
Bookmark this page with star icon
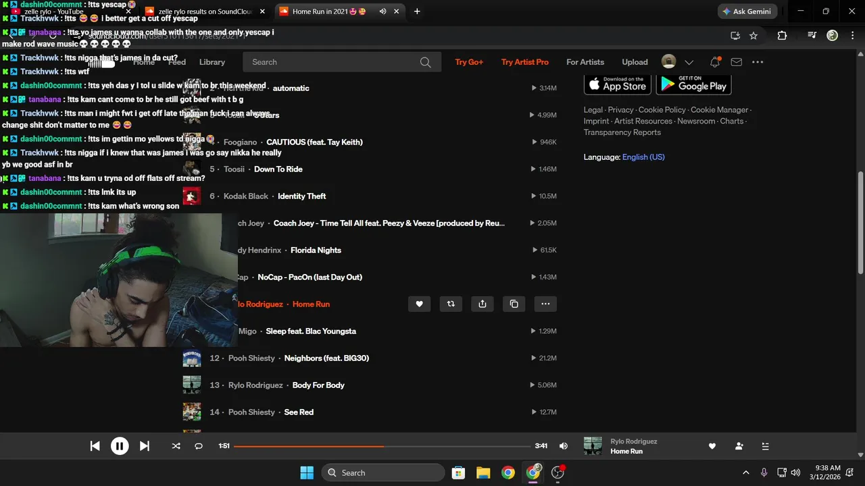pyautogui.click(x=753, y=36)
